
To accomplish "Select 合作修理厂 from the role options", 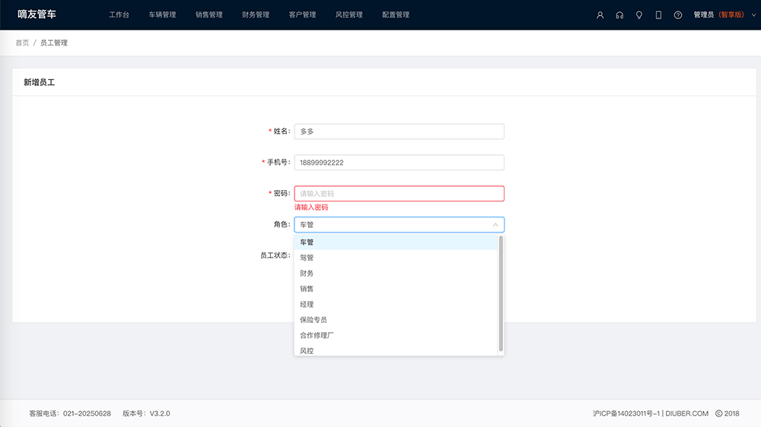I will [x=317, y=335].
